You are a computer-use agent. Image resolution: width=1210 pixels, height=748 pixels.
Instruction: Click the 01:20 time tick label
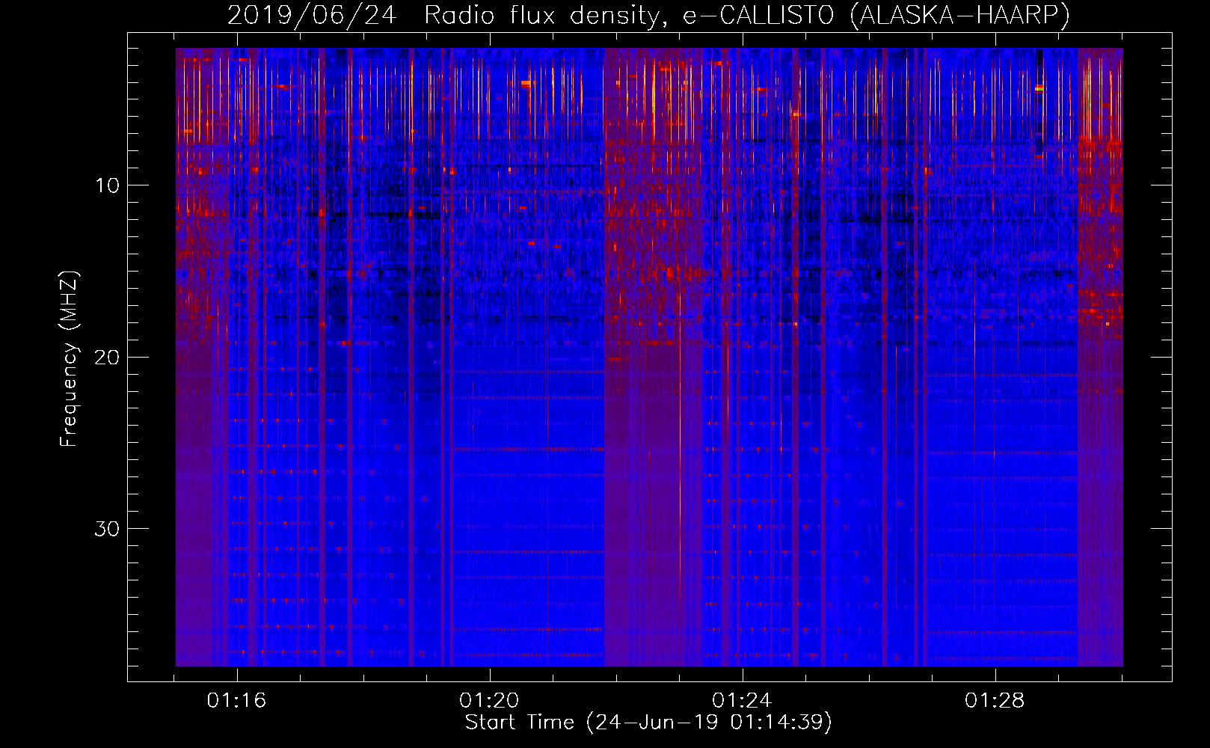[489, 701]
